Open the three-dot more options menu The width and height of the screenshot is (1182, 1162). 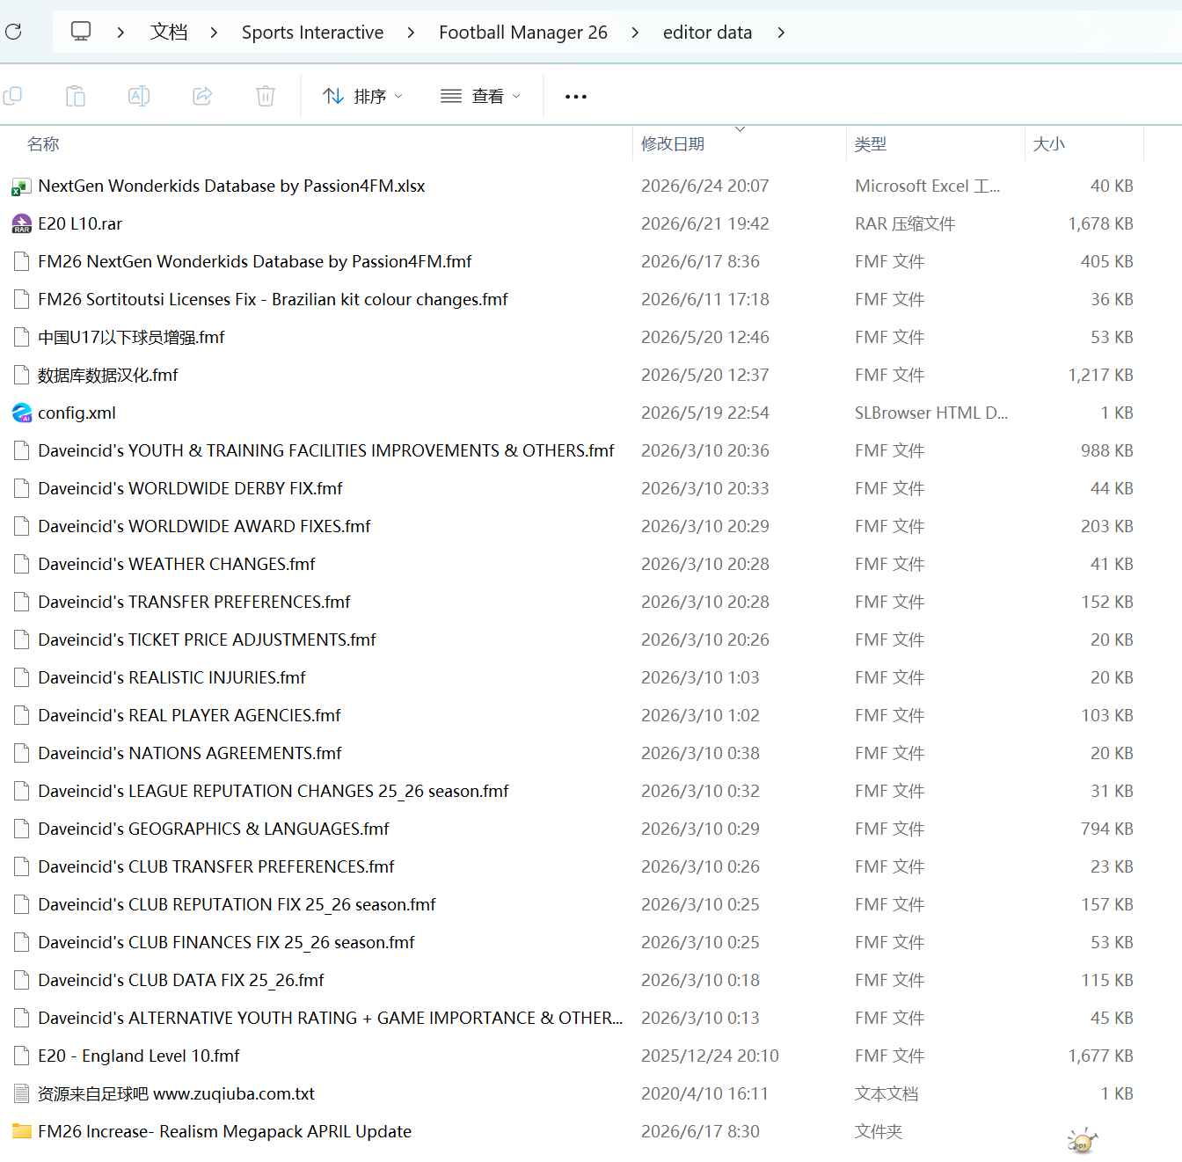tap(576, 97)
